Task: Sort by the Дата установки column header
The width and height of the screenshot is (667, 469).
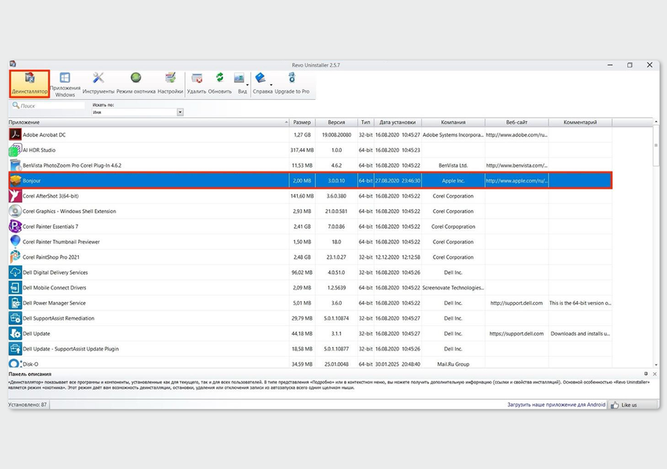Action: [397, 123]
